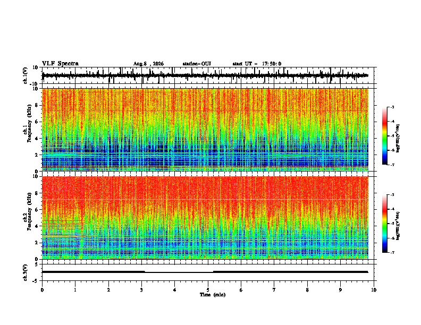Click the time axis tick label "5"
Image resolution: width=421 pixels, height=325 pixels.
(208, 290)
